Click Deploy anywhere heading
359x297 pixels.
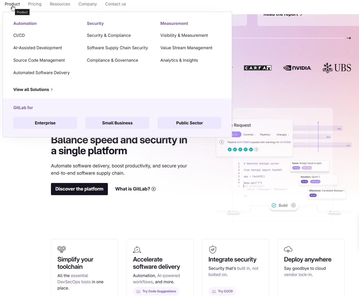coord(308,259)
